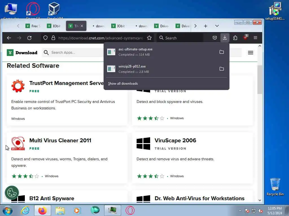Open Windows Explorer from taskbar
The image size is (289, 216).
pyautogui.click(x=60, y=210)
